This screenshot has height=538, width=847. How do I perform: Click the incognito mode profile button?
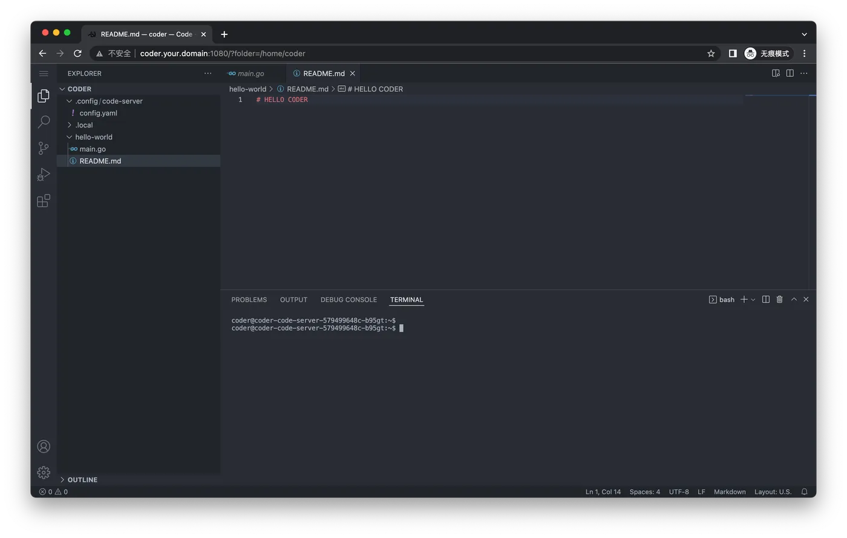pos(767,53)
